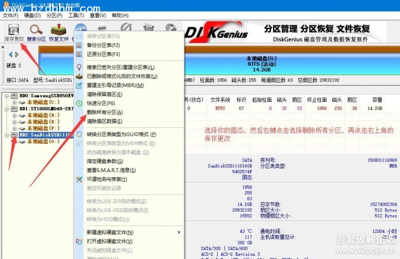Click the 文件系统 column header

click(220, 100)
